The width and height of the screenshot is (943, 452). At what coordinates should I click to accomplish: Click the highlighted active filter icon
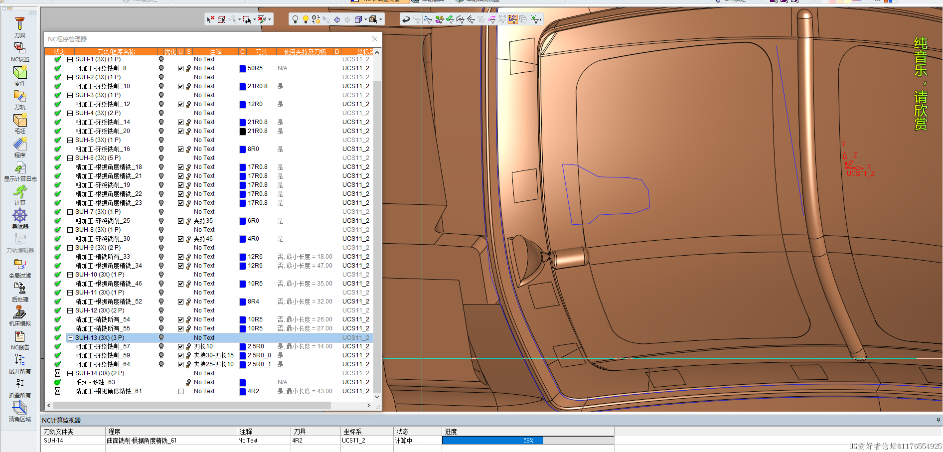click(x=513, y=19)
